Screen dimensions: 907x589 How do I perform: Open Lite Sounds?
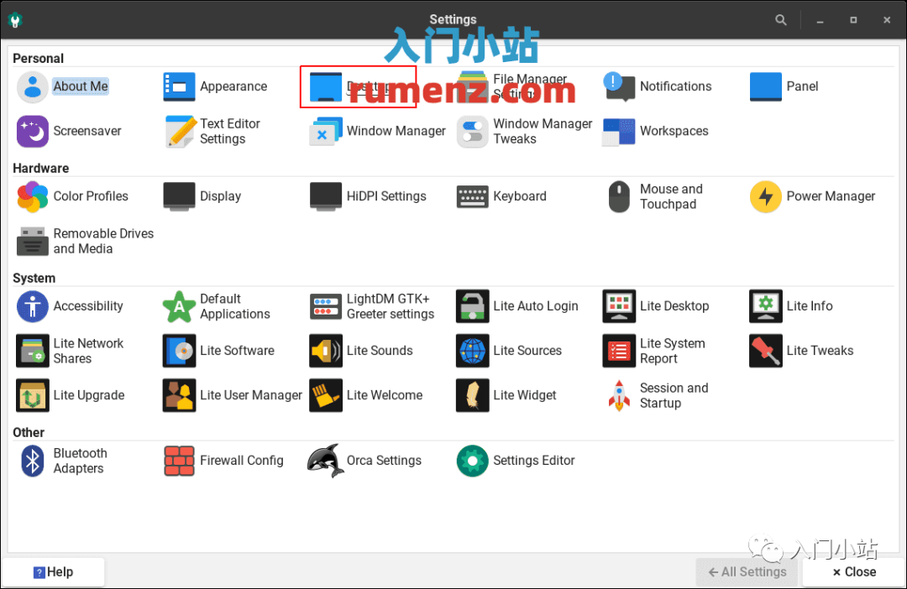click(361, 351)
